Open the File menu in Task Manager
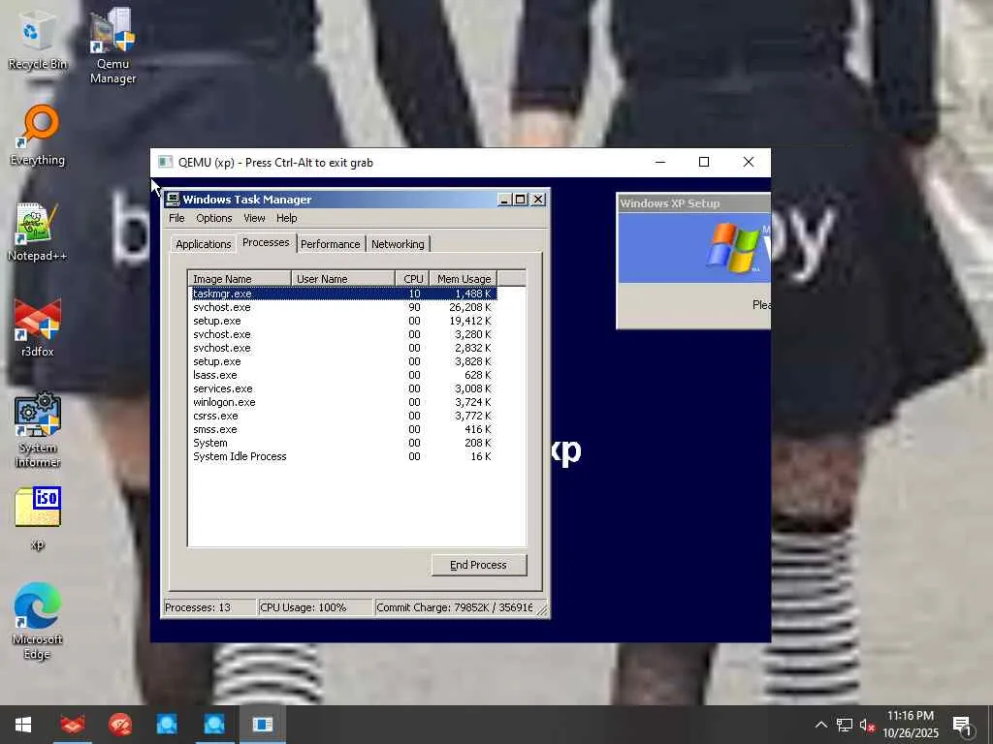Screen dimensions: 993x744 176,218
